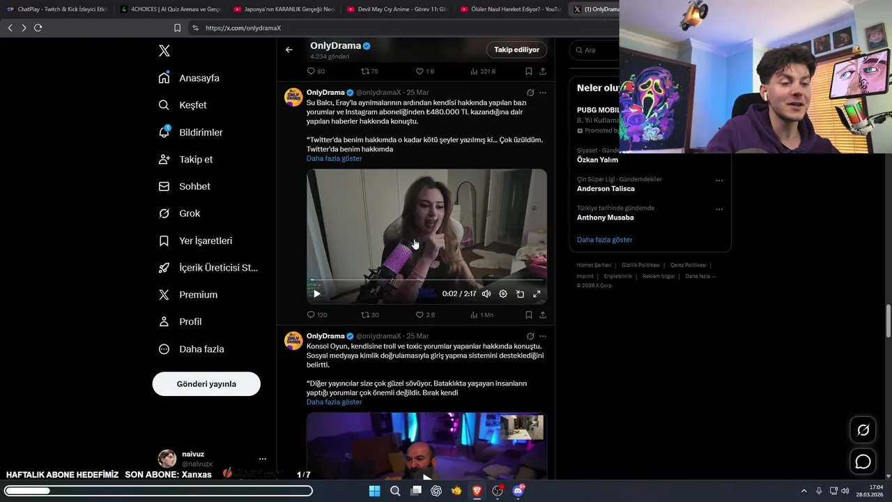Switch to the 4CHOICES browser tab
This screenshot has height=502, width=892.
pyautogui.click(x=170, y=9)
